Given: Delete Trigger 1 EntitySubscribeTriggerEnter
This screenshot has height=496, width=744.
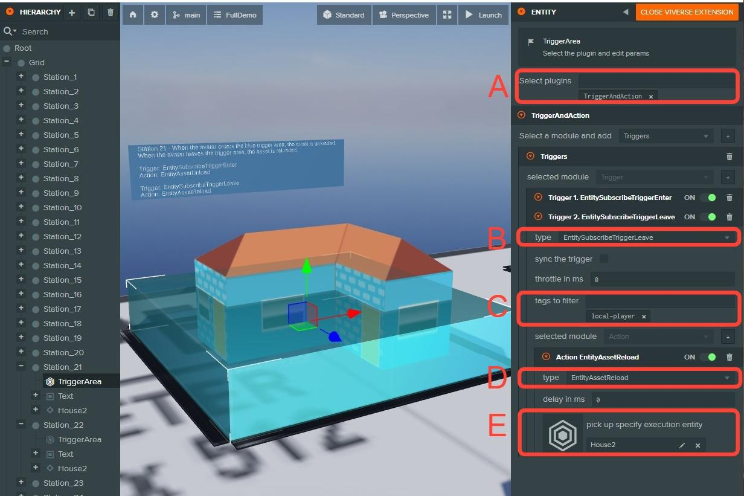Looking at the screenshot, I should click(x=729, y=198).
